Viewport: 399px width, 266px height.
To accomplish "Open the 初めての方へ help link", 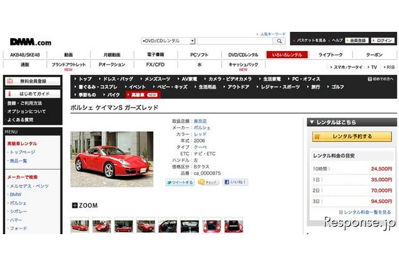I will (x=381, y=79).
